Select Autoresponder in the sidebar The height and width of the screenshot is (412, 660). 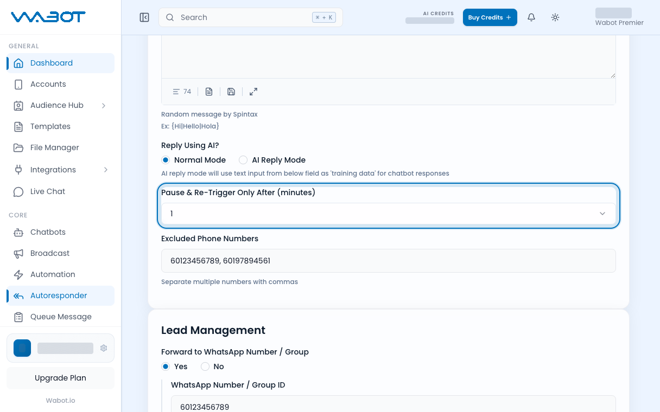pos(60,295)
